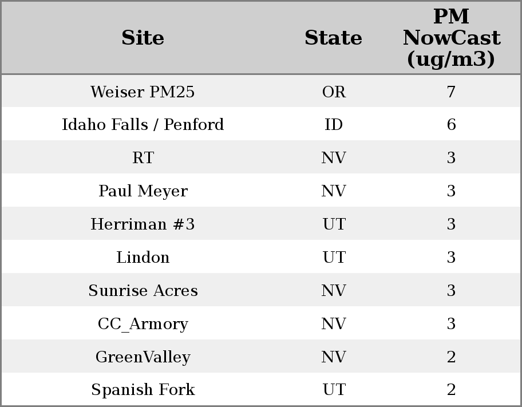Select the GreenValley site cell

click(x=143, y=357)
